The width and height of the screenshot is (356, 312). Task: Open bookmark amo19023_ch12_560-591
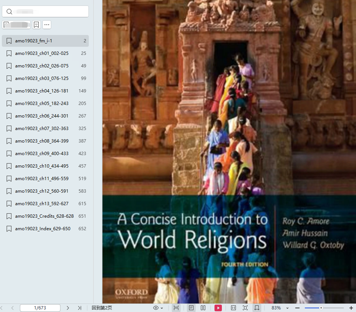[45, 191]
